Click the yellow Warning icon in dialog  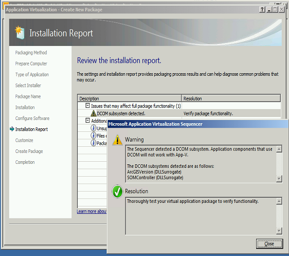click(x=117, y=140)
